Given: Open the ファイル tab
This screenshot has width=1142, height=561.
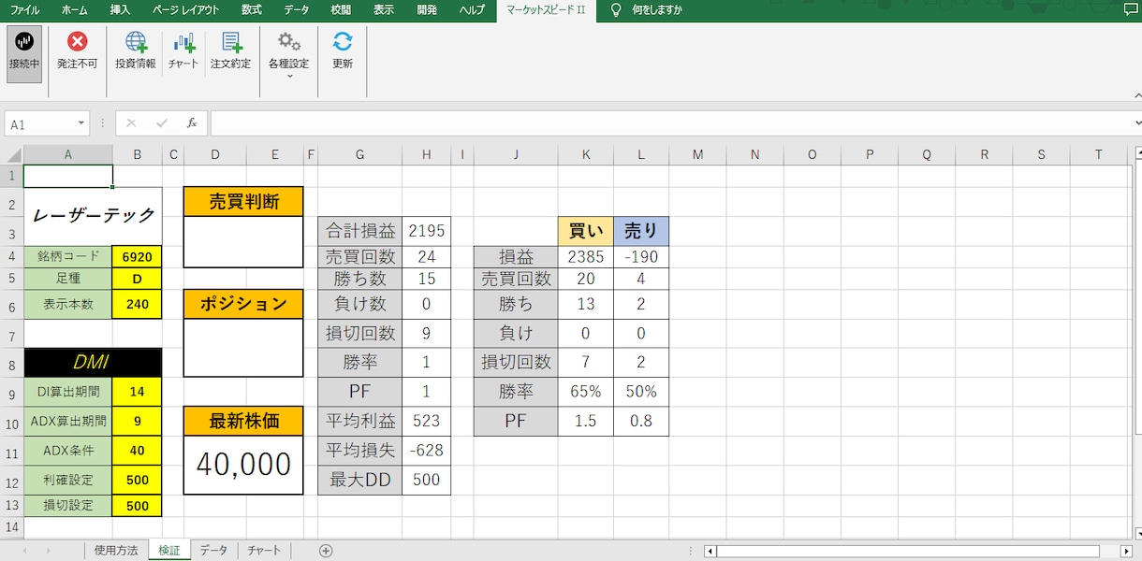Looking at the screenshot, I should tap(25, 10).
